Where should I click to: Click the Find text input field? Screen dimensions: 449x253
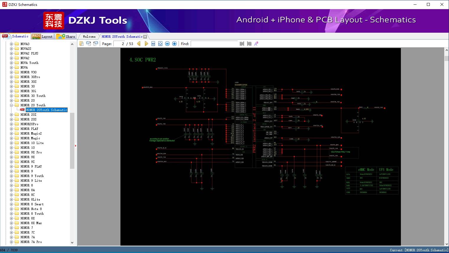coord(214,44)
